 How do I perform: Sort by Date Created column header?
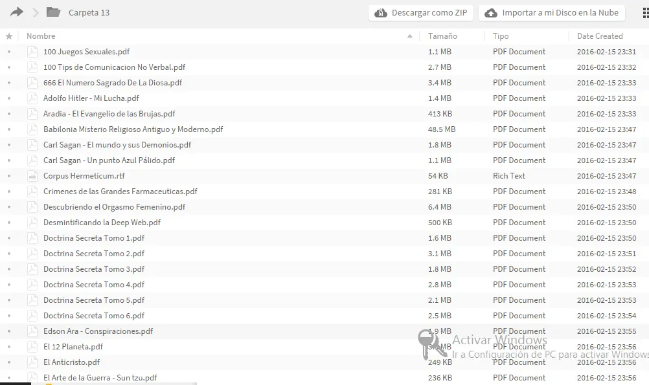click(600, 36)
